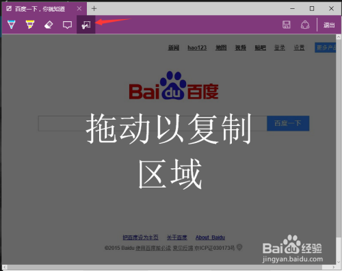Select the Clip region tool

pos(86,25)
